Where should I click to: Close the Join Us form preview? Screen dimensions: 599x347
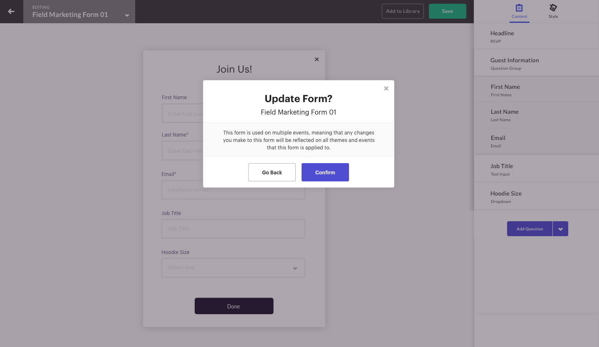click(x=317, y=59)
